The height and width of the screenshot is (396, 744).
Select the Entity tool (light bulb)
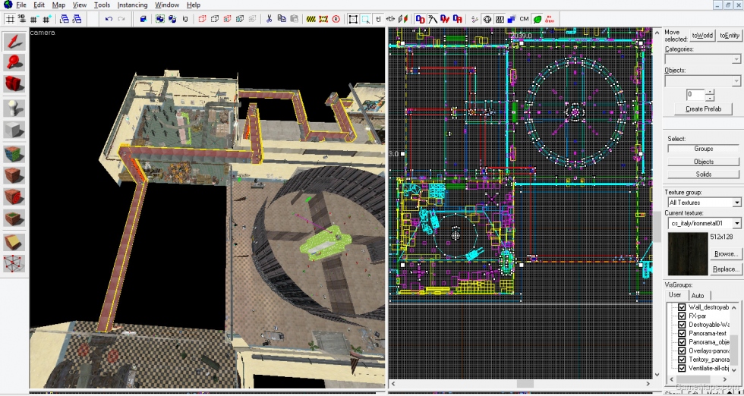pyautogui.click(x=14, y=108)
